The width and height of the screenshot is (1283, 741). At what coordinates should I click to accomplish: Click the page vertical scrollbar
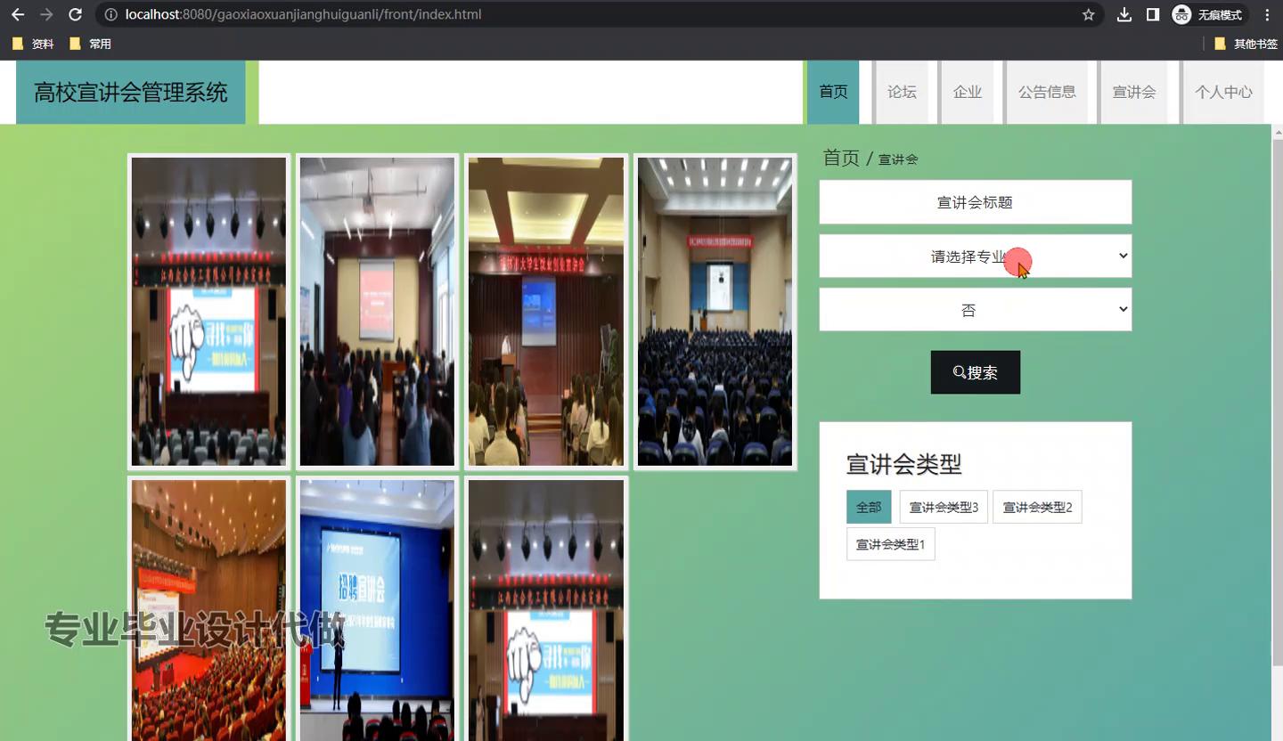(x=1277, y=401)
